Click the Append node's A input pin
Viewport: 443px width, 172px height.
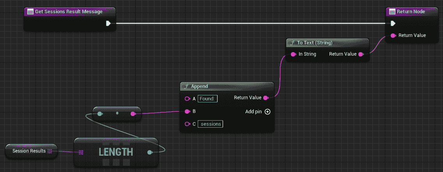point(187,99)
